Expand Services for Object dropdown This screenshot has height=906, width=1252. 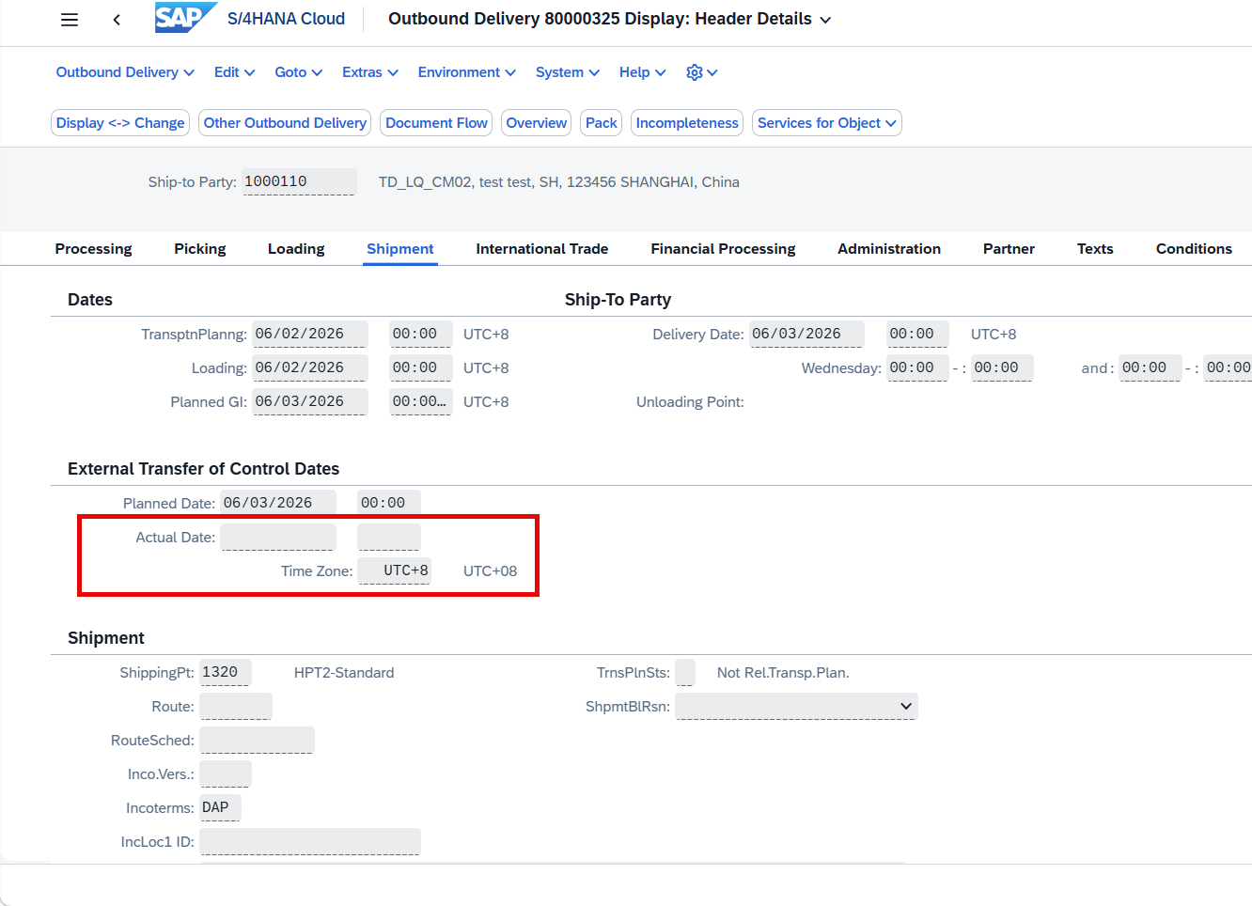pyautogui.click(x=827, y=123)
